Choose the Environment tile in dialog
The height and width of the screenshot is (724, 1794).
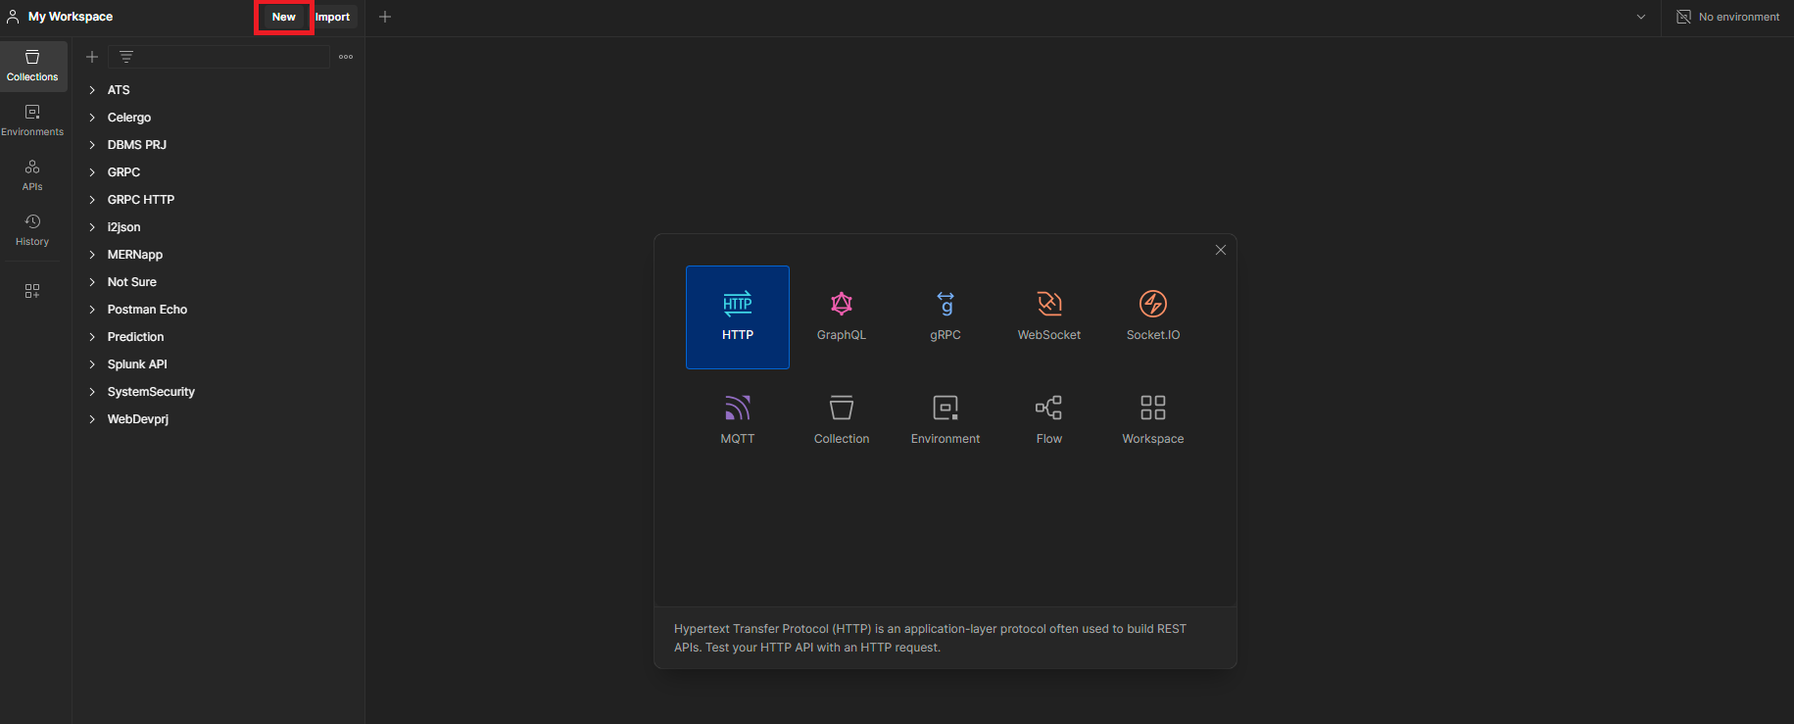pyautogui.click(x=945, y=420)
